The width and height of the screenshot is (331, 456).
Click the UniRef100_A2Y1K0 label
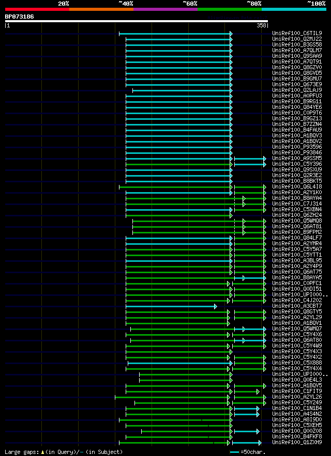coord(297,193)
